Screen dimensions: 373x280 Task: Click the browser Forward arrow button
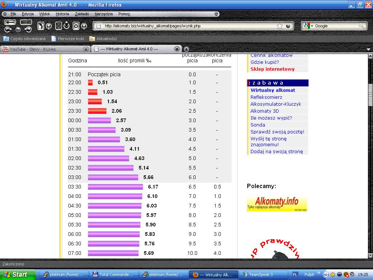pos(26,23)
